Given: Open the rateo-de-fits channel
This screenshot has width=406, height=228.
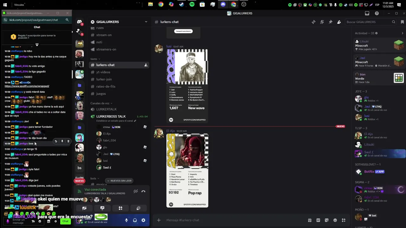Looking at the screenshot, I should pos(119,86).
